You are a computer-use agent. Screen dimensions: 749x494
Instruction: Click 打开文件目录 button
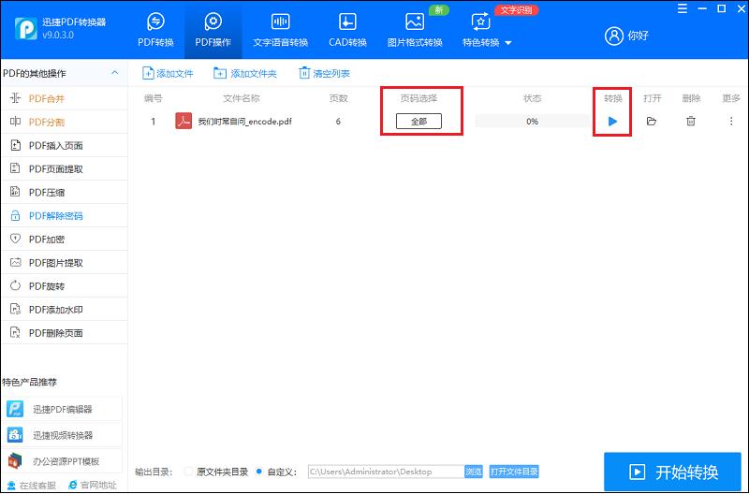coord(514,472)
